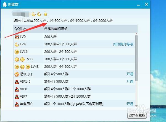The height and width of the screenshot is (122, 166).
Task: Click the second sun icon in LV32 row
Action: click(22, 59)
